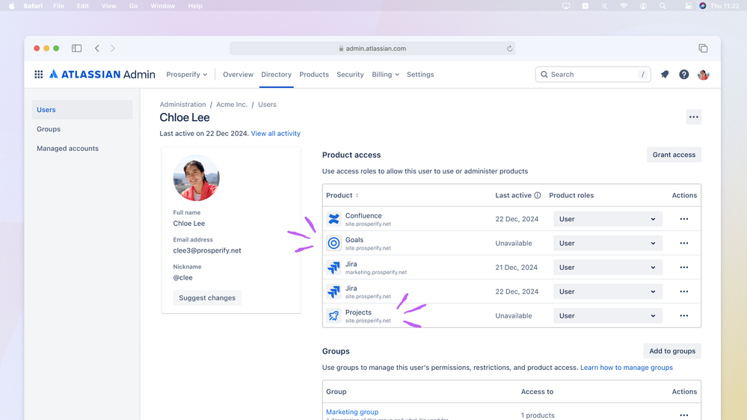Screen dimensions: 747x420
Task: Switch to the Overview tab
Action: (239, 74)
